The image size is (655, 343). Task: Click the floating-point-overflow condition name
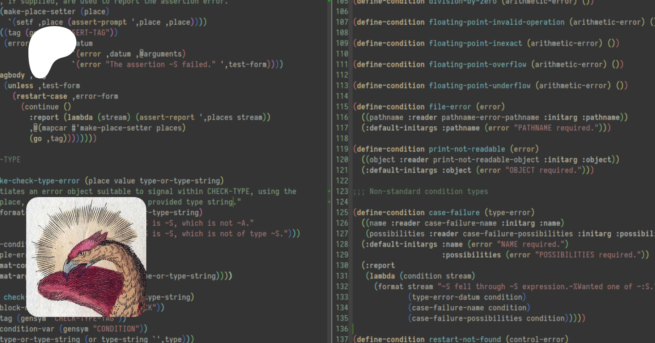click(477, 65)
